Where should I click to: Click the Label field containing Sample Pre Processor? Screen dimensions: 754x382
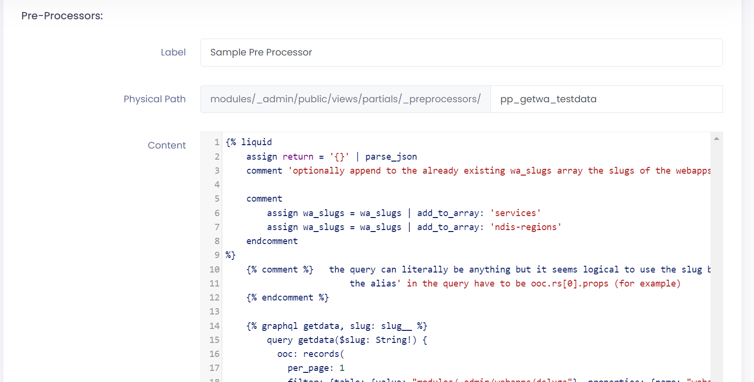461,53
